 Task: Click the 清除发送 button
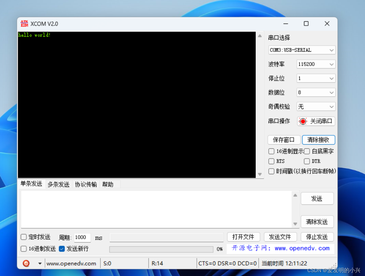coord(317,222)
